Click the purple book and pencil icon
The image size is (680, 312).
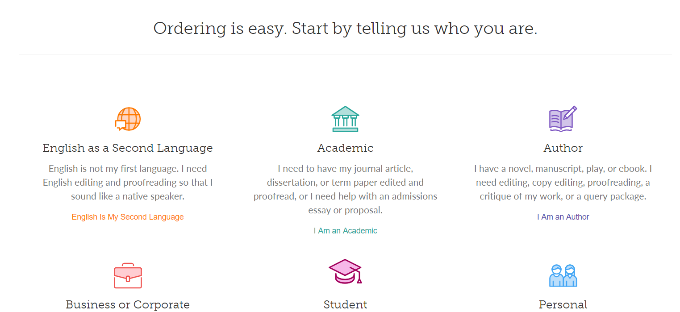[563, 119]
